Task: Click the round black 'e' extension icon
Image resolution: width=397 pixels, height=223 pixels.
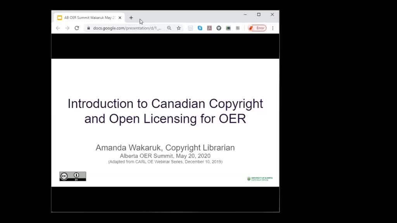Action: [x=219, y=28]
